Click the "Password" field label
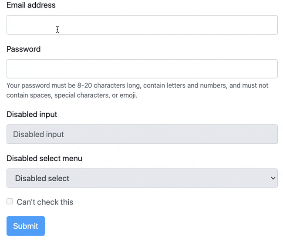Screen dimensions: 283x248 (x=24, y=49)
